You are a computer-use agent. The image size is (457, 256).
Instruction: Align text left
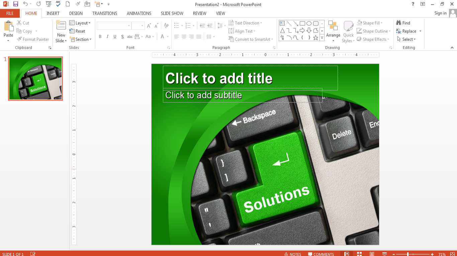177,37
